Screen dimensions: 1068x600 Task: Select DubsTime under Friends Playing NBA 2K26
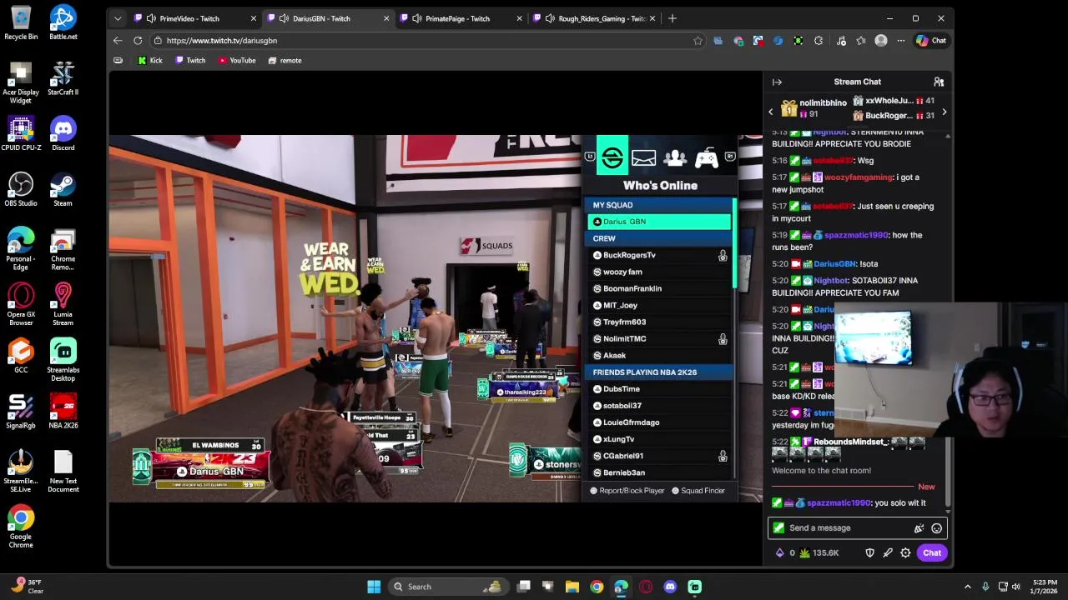[659, 388]
